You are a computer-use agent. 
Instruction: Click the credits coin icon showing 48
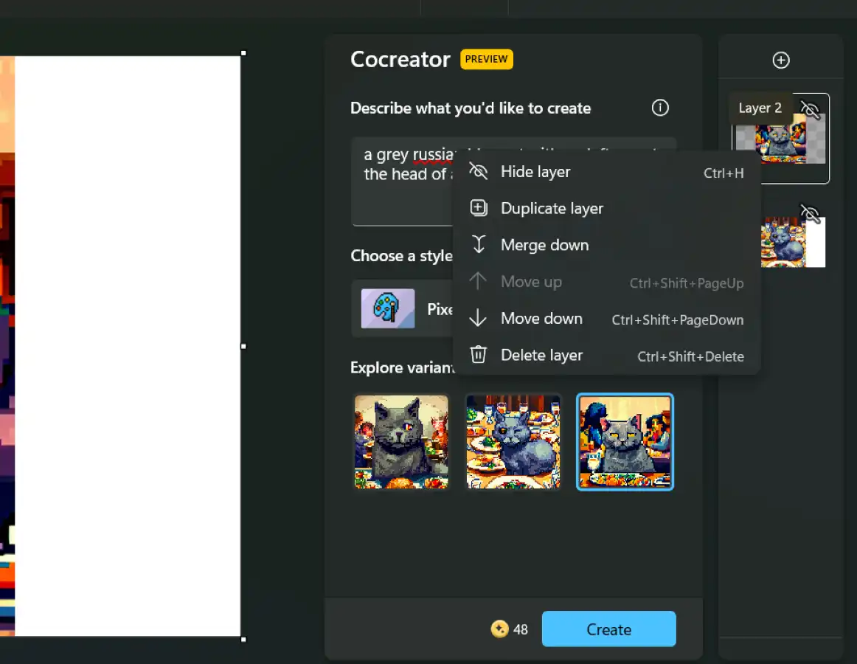click(x=499, y=629)
